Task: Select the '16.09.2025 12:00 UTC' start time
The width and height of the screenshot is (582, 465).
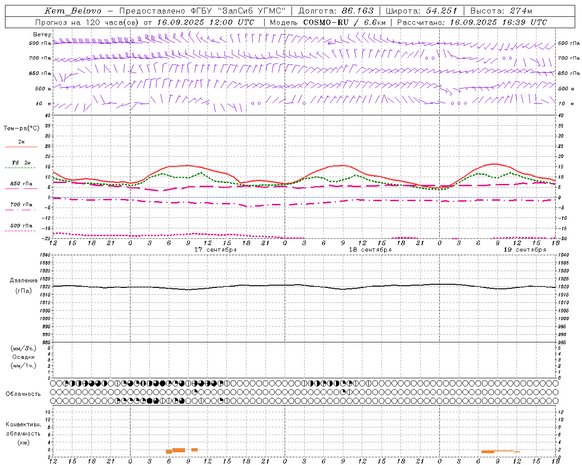Action: (x=206, y=22)
